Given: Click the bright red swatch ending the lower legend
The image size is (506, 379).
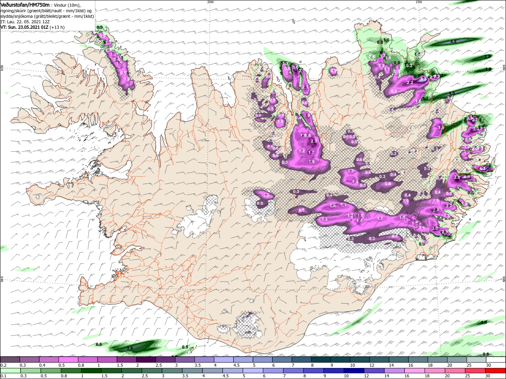Looking at the screenshot, I should (x=495, y=371).
